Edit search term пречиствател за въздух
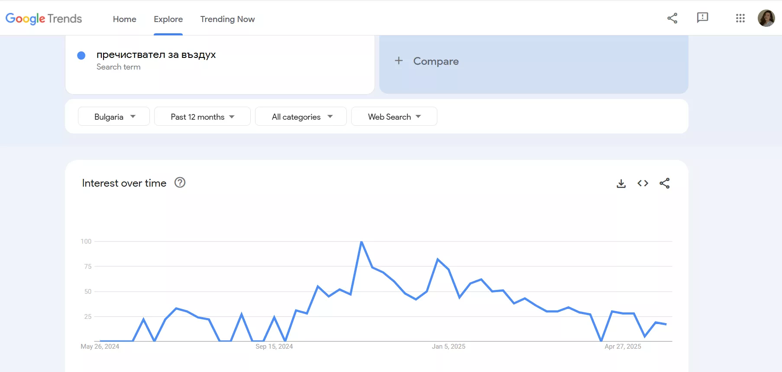This screenshot has height=372, width=782. (x=156, y=55)
